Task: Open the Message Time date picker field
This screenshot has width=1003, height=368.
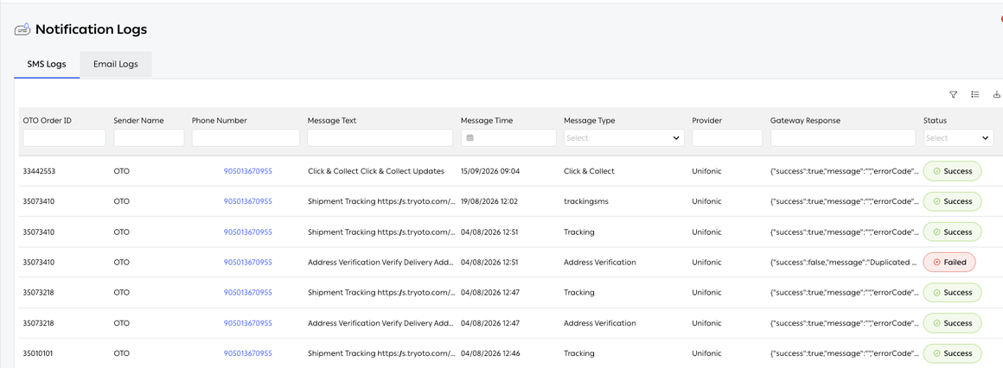Action: click(508, 138)
